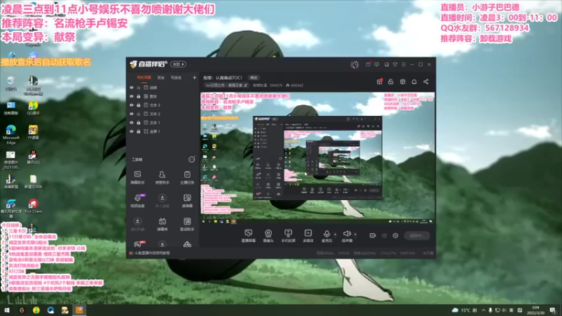Click the layout window icon beside bell

point(403,81)
